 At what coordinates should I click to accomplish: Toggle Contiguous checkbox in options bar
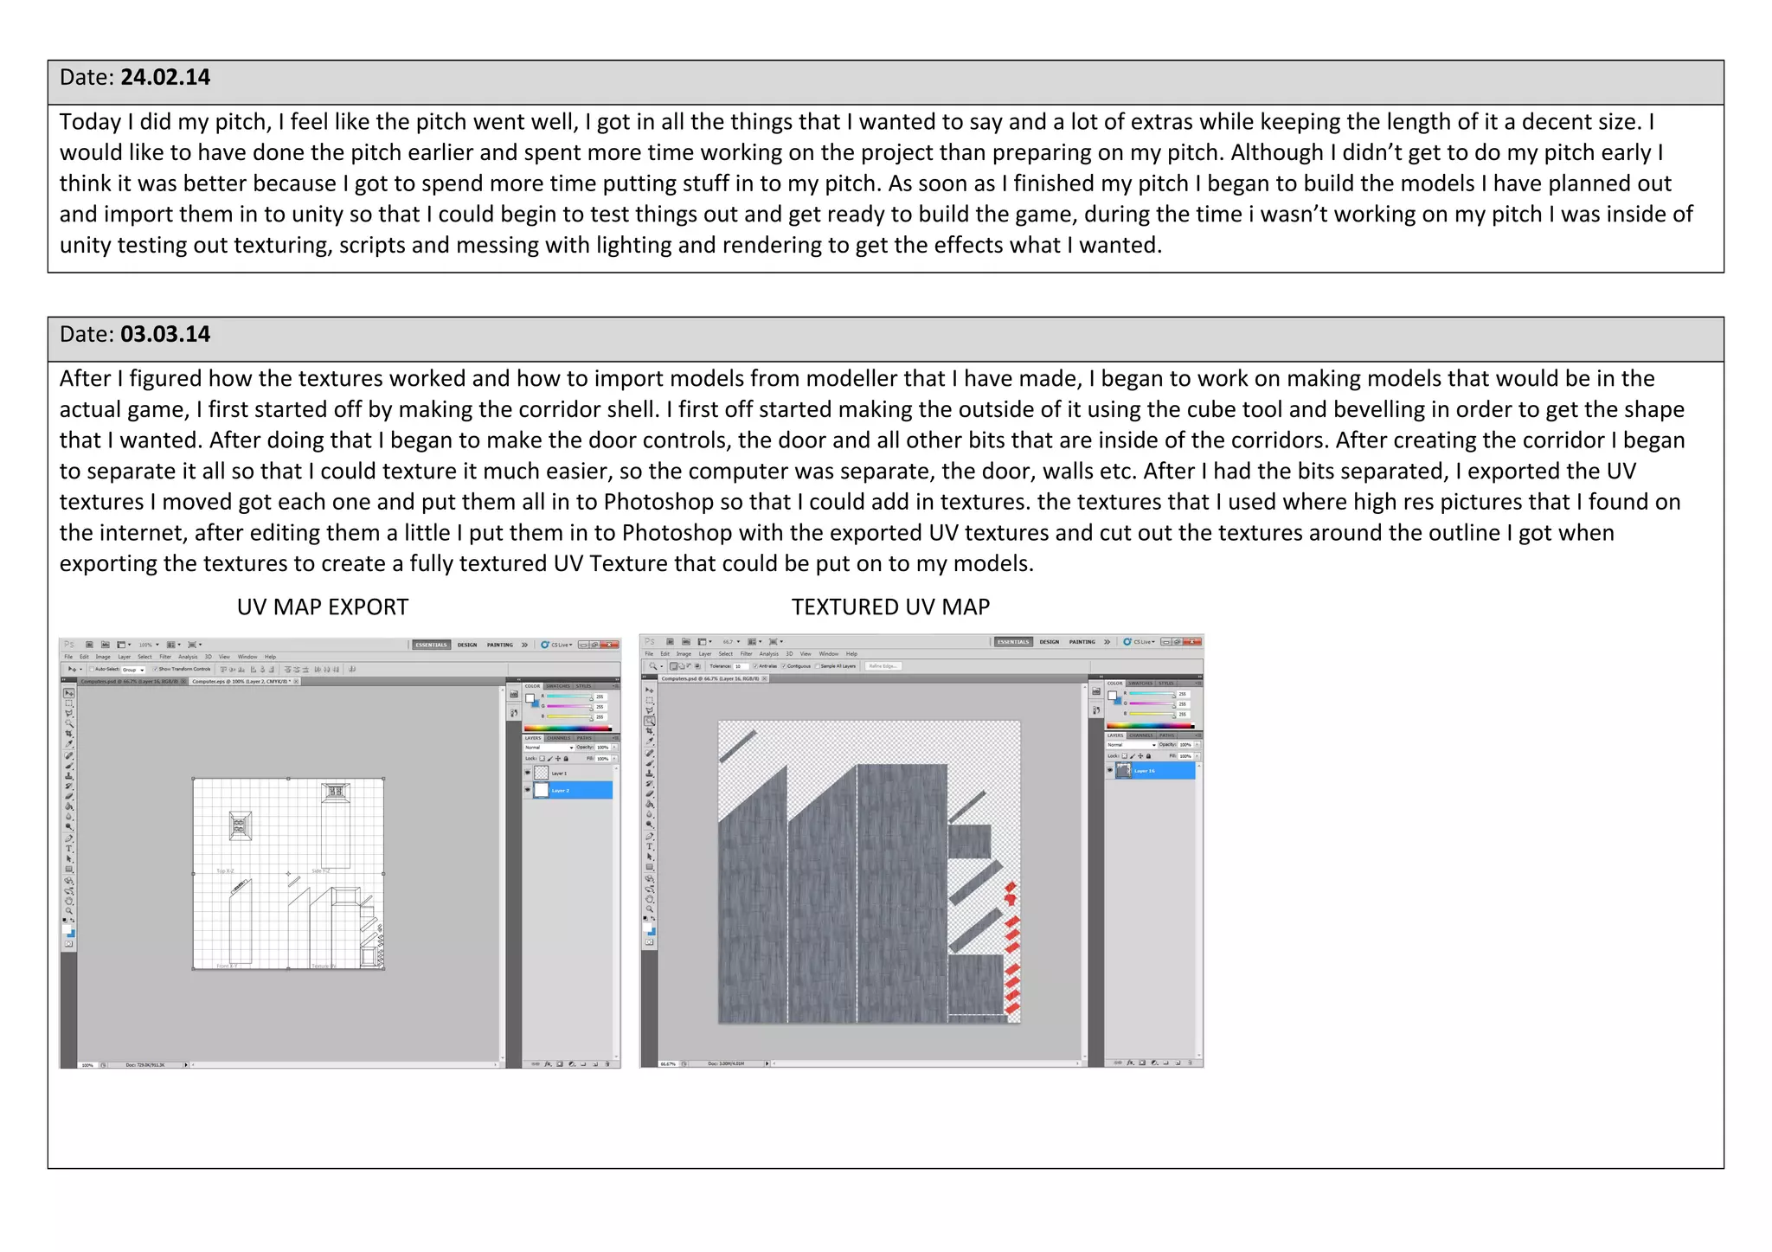784,666
